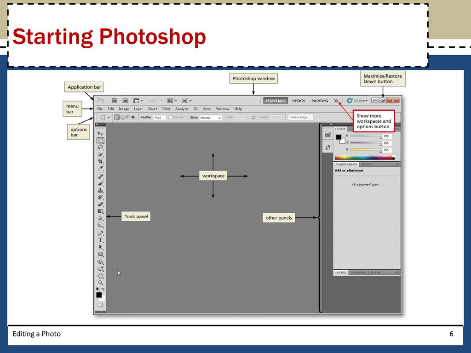
Task: Select the Quick Selection tool
Action: point(100,154)
